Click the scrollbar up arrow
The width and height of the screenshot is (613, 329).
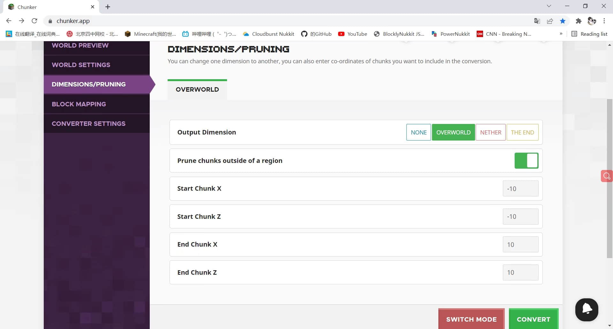(609, 45)
